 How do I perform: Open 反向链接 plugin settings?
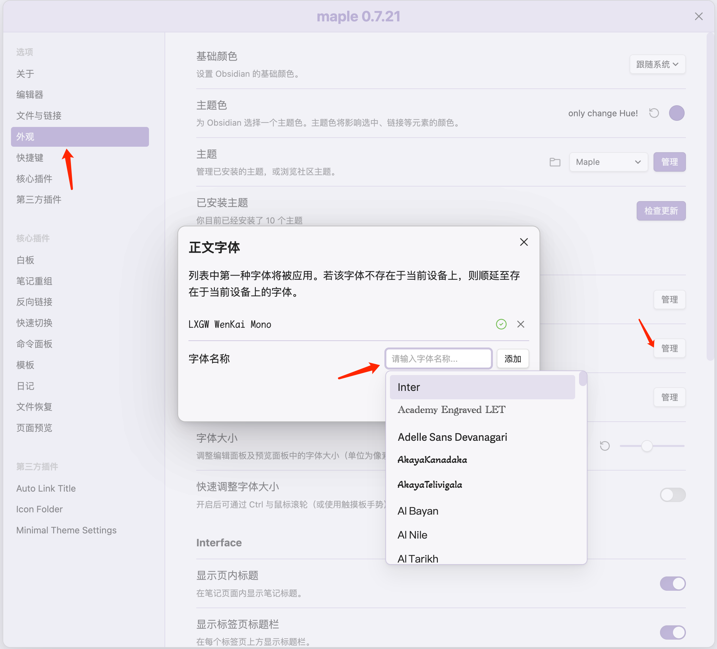tap(80, 302)
